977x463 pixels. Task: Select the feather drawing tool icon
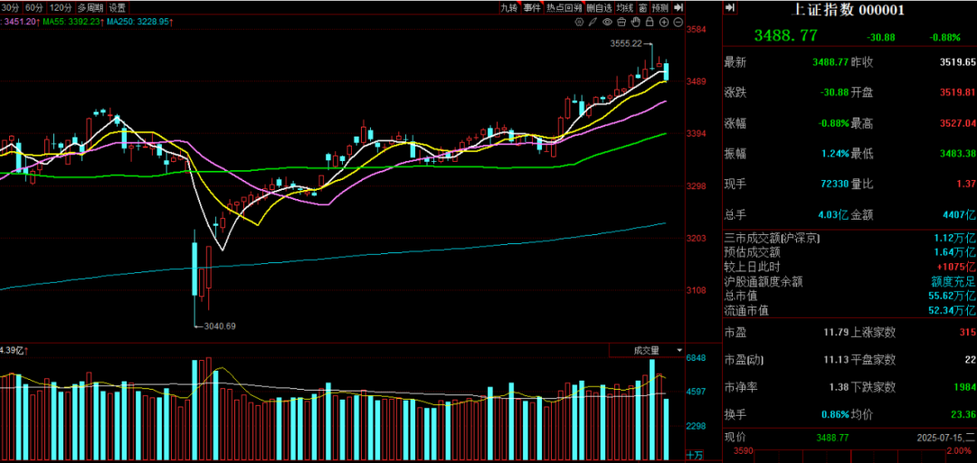pos(593,22)
